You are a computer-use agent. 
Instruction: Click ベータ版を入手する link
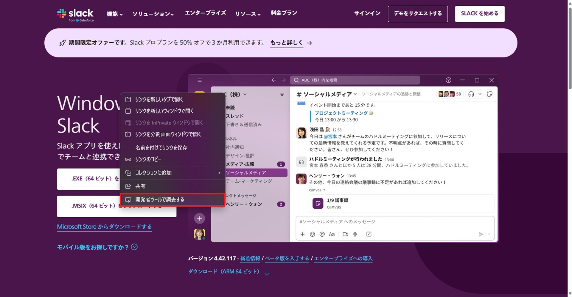(287, 258)
